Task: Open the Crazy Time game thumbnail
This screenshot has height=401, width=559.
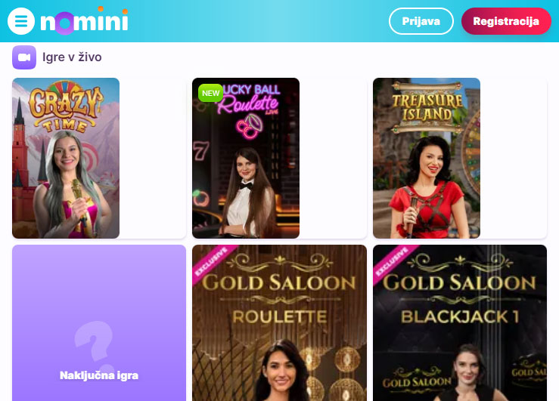Action: coord(66,158)
